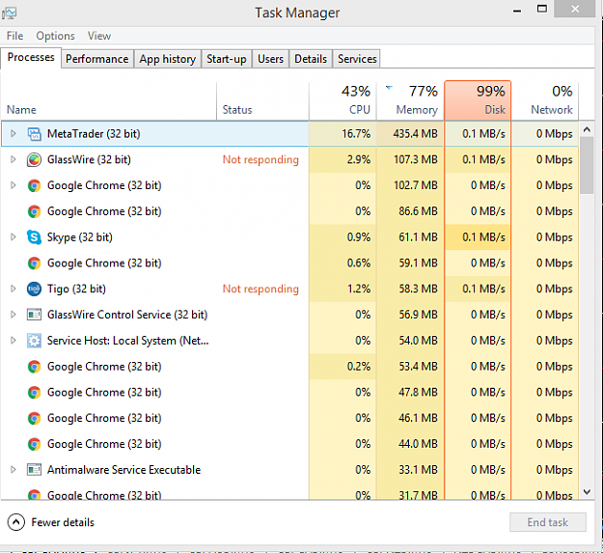This screenshot has height=553, width=603.
Task: Sort by the 43% CPU column
Action: point(343,101)
